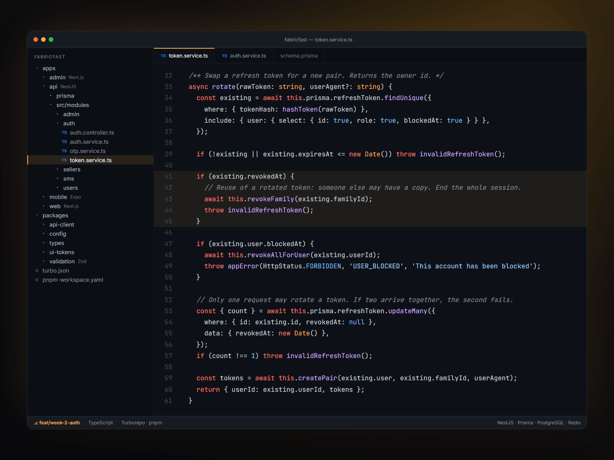Open turbo.json from the explorer
This screenshot has height=460, width=614.
(91, 271)
